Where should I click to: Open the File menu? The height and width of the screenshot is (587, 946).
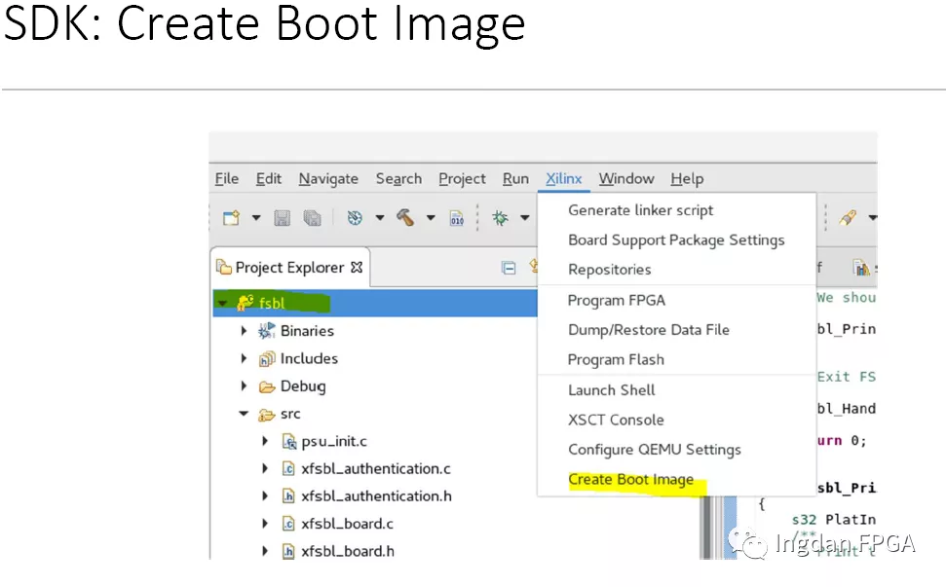[227, 179]
